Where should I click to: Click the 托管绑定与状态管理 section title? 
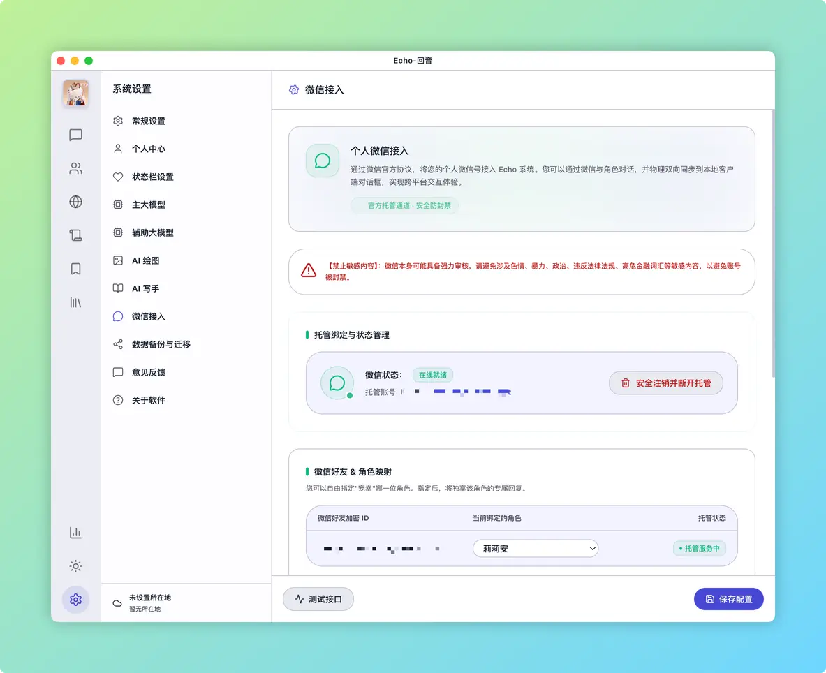pos(352,335)
